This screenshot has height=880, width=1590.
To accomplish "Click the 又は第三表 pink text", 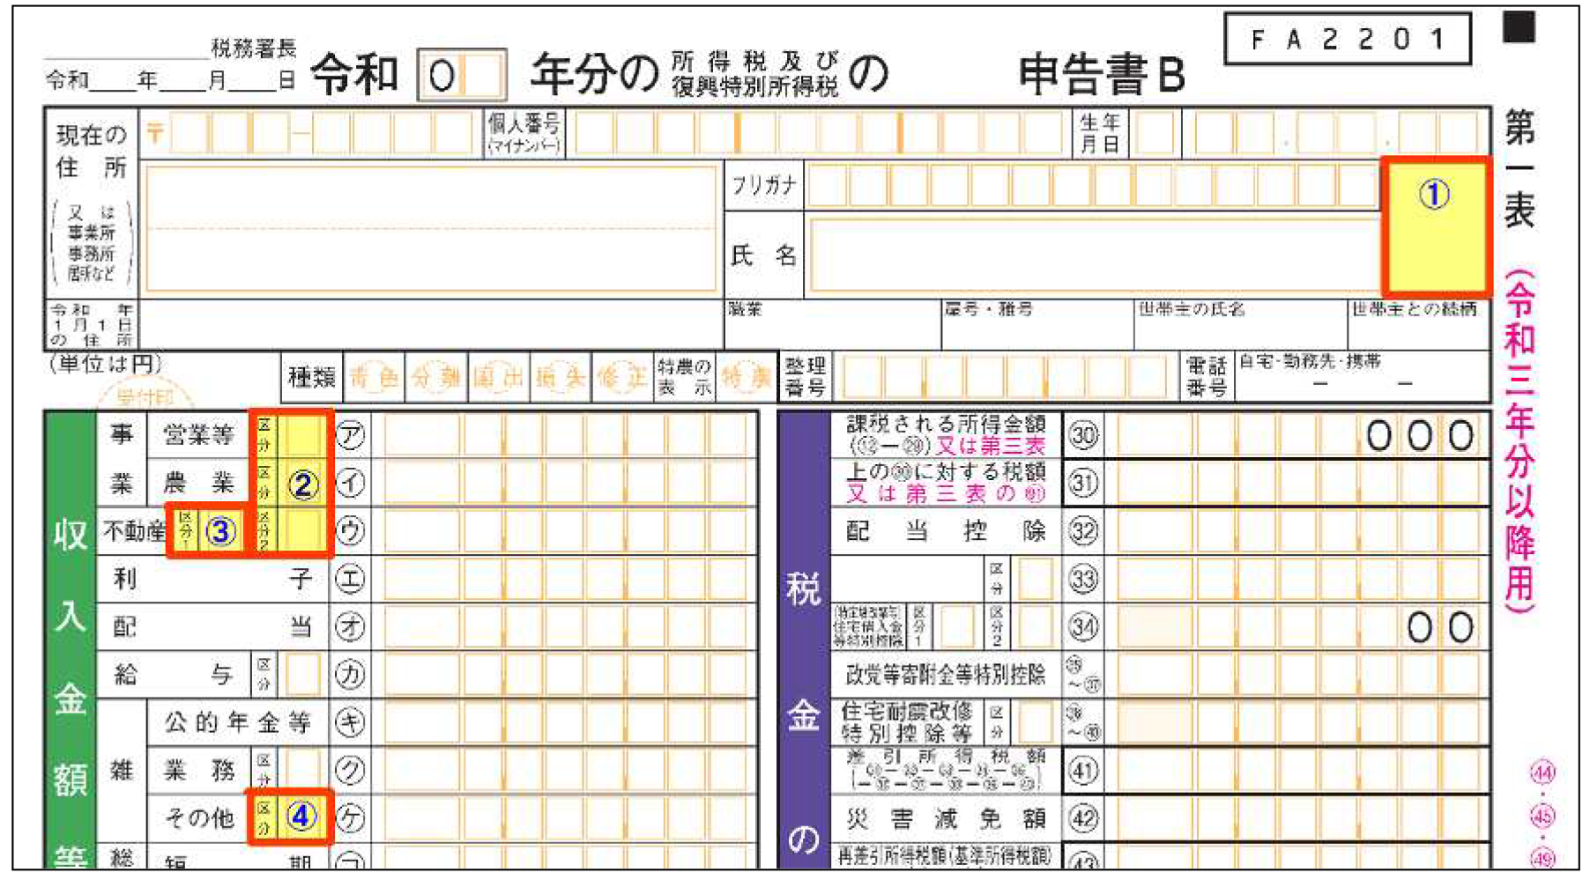I will tap(991, 446).
